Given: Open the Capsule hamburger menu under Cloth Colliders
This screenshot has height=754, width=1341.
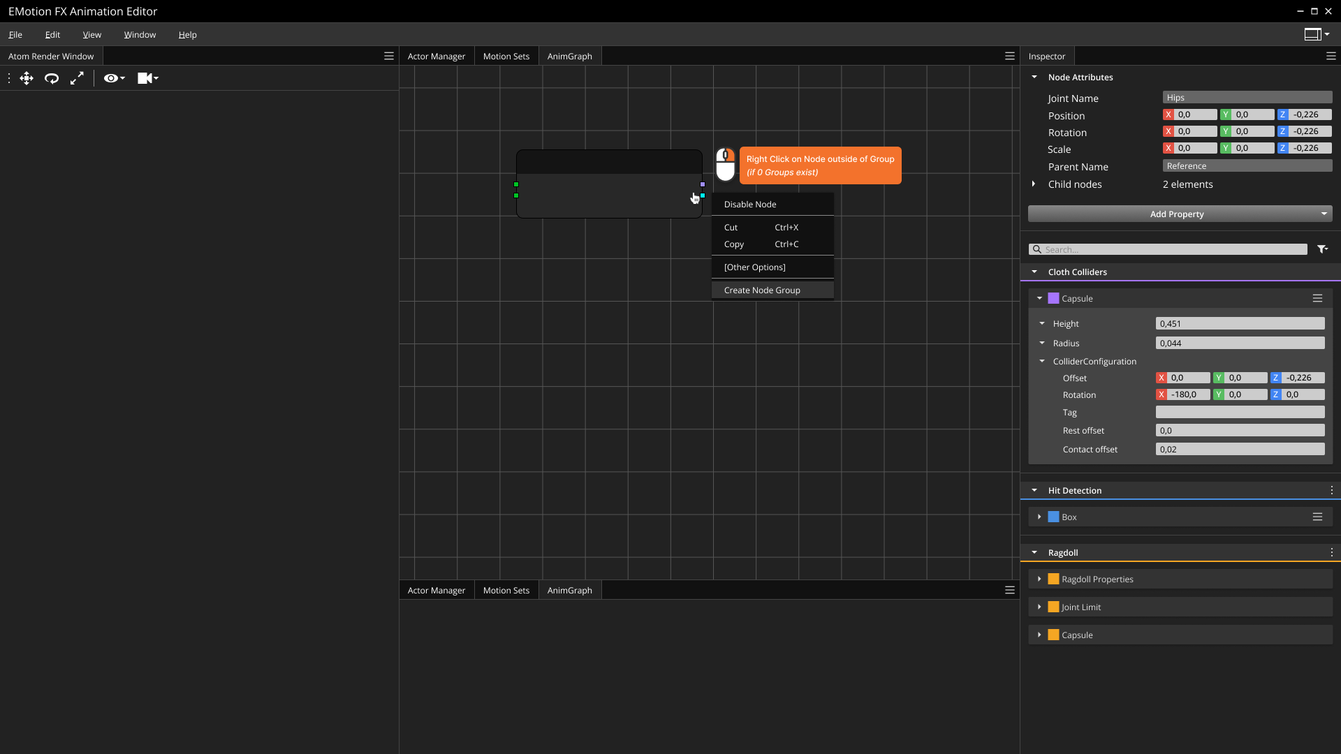Looking at the screenshot, I should [1318, 298].
